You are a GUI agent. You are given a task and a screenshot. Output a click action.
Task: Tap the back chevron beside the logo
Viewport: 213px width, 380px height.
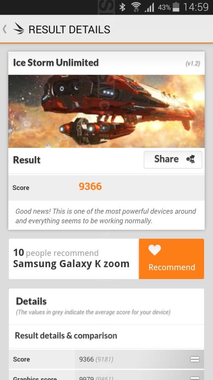click(4, 29)
